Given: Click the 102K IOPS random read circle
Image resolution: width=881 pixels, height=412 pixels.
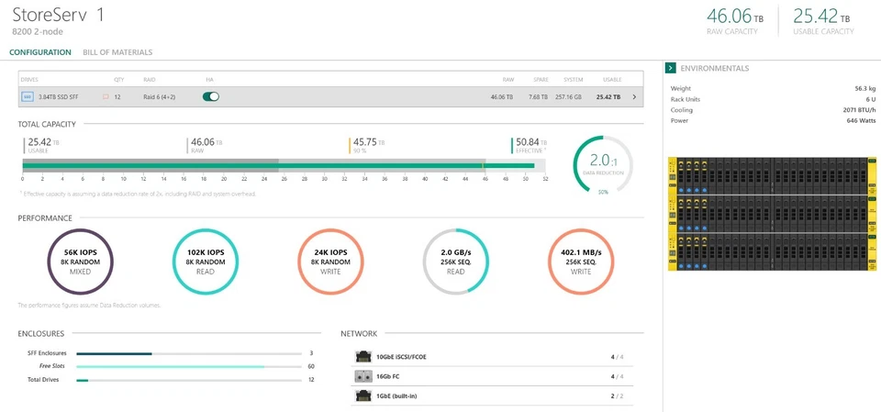Looking at the screenshot, I should pos(205,262).
